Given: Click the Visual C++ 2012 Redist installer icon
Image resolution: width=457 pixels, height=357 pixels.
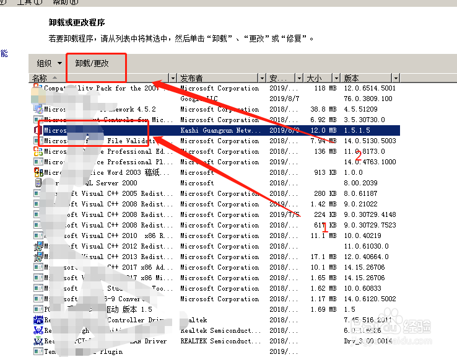Looking at the screenshot, I should (38, 246).
